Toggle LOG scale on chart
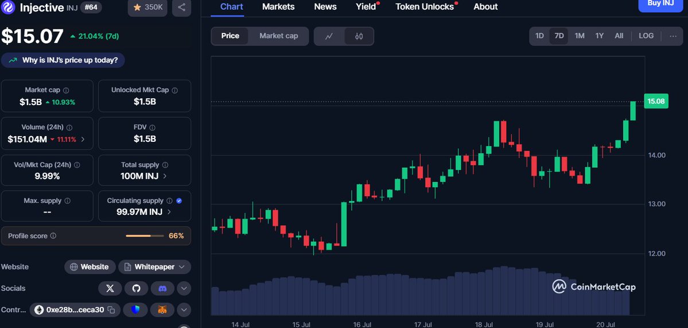The image size is (688, 328). pos(646,36)
